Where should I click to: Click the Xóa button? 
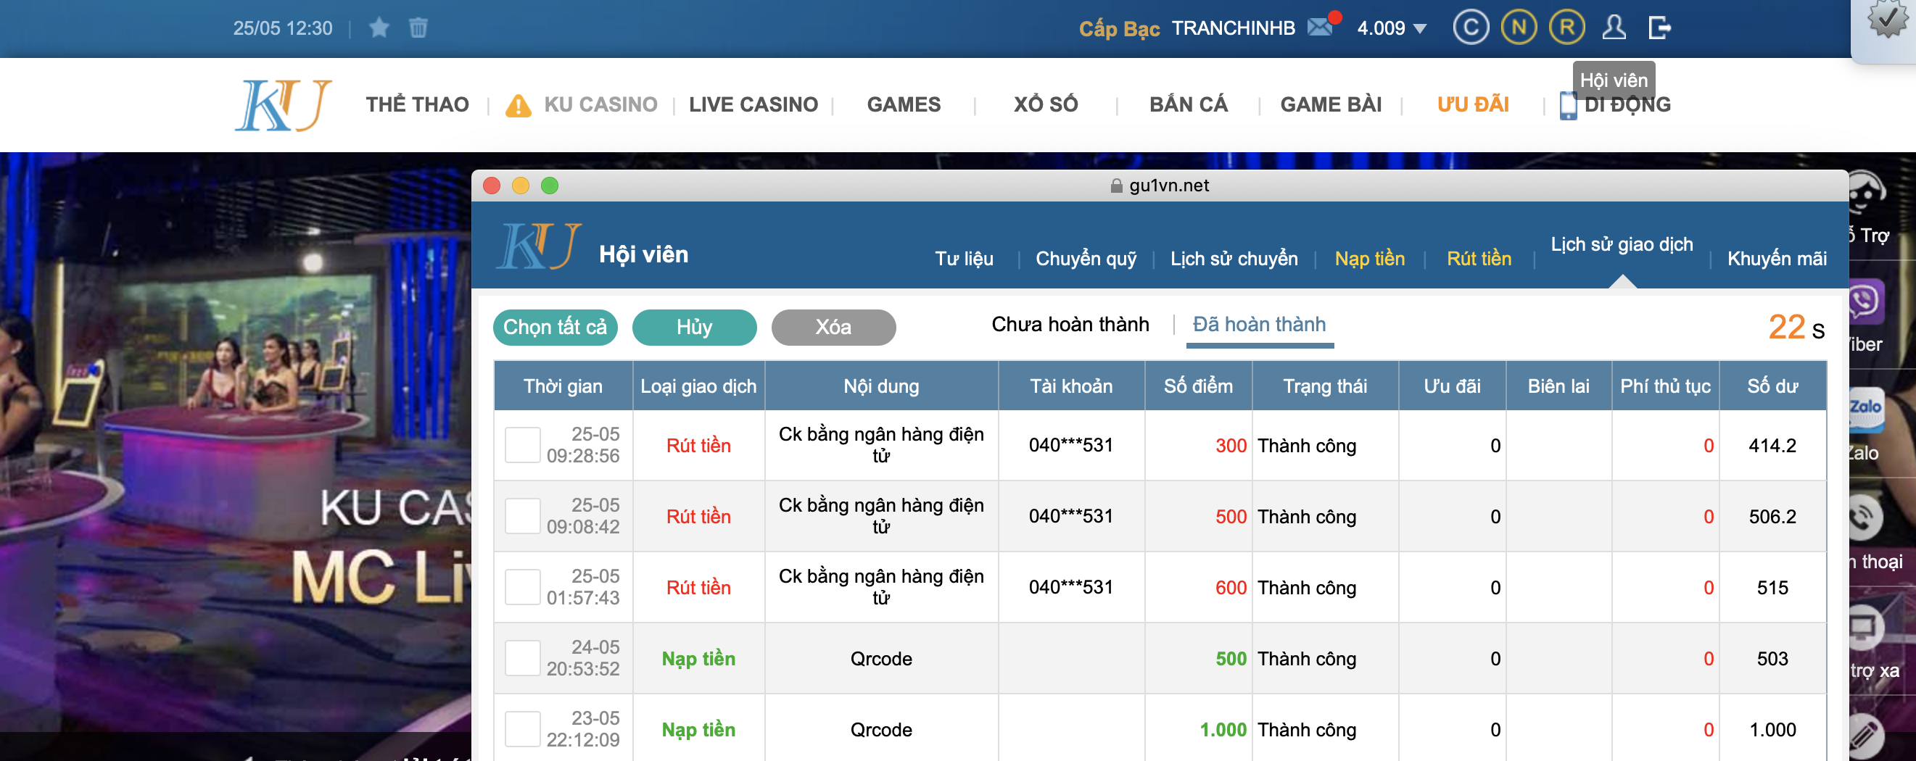(833, 328)
